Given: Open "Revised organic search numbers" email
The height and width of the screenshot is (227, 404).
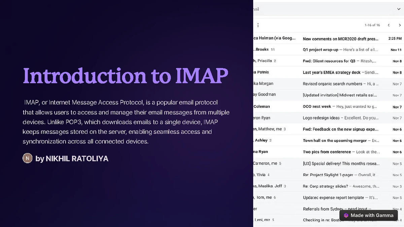Looking at the screenshot, I should tap(328, 84).
